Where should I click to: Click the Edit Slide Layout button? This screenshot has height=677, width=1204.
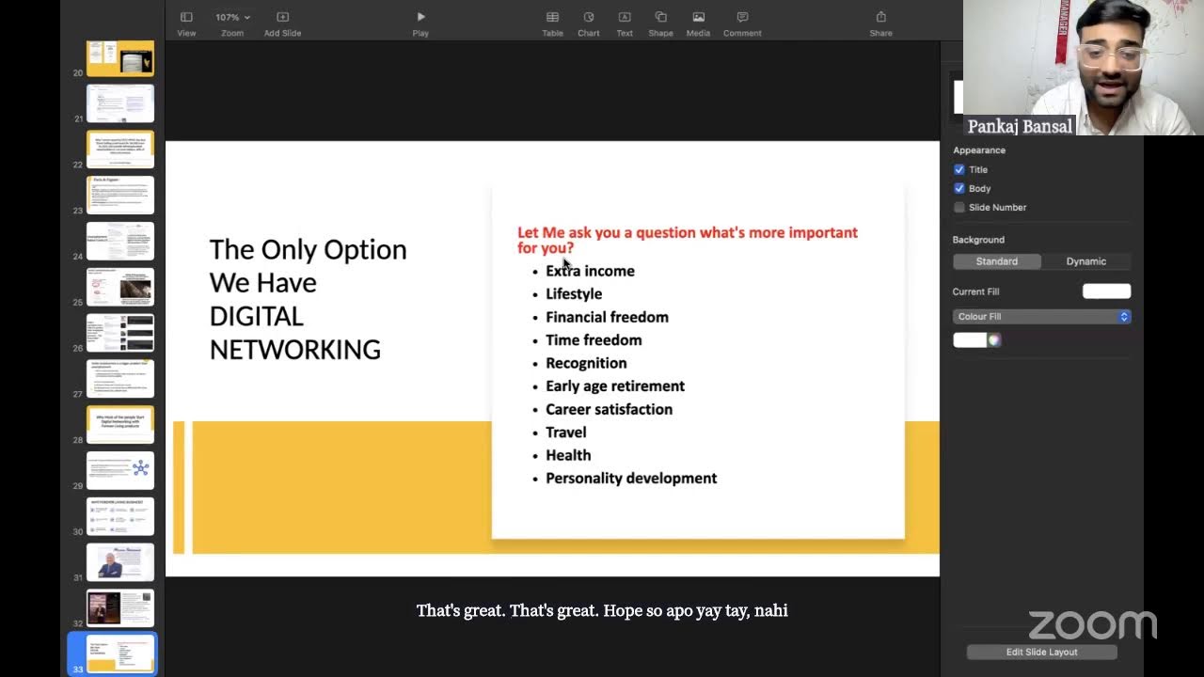coord(1041,652)
